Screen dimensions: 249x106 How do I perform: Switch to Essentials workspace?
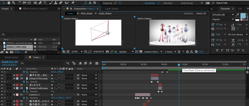[x=150, y=3]
